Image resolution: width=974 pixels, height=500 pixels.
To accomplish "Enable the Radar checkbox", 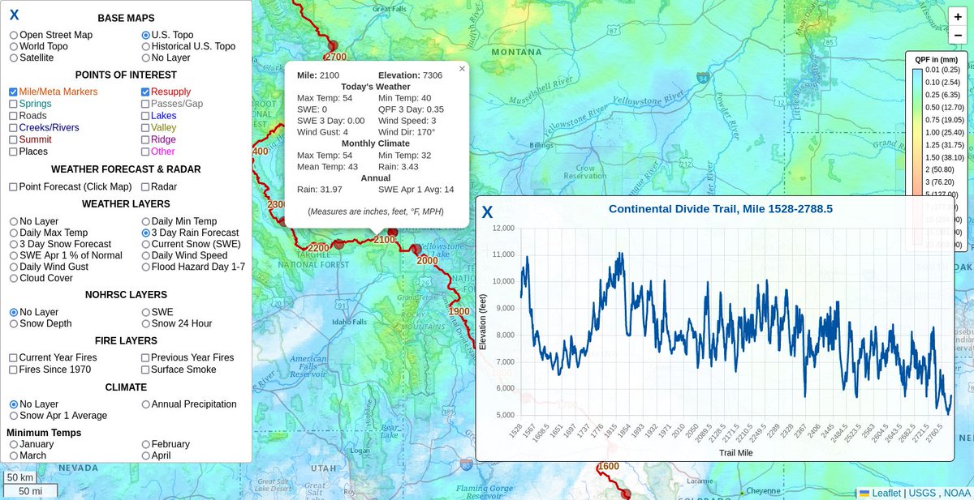I will [x=145, y=186].
